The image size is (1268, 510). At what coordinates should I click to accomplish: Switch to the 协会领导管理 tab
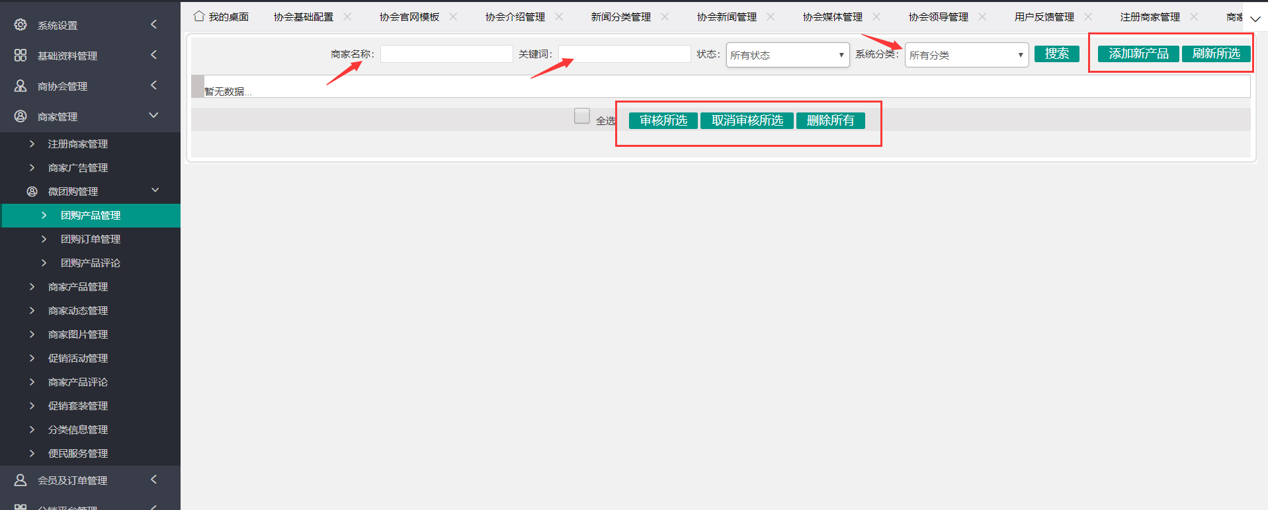click(x=938, y=17)
